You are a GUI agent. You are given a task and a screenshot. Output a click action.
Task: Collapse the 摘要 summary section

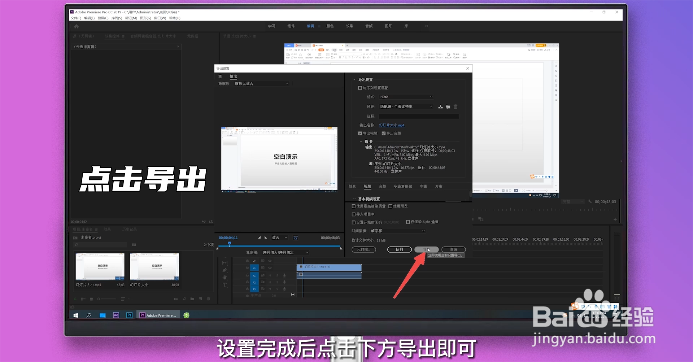[361, 141]
